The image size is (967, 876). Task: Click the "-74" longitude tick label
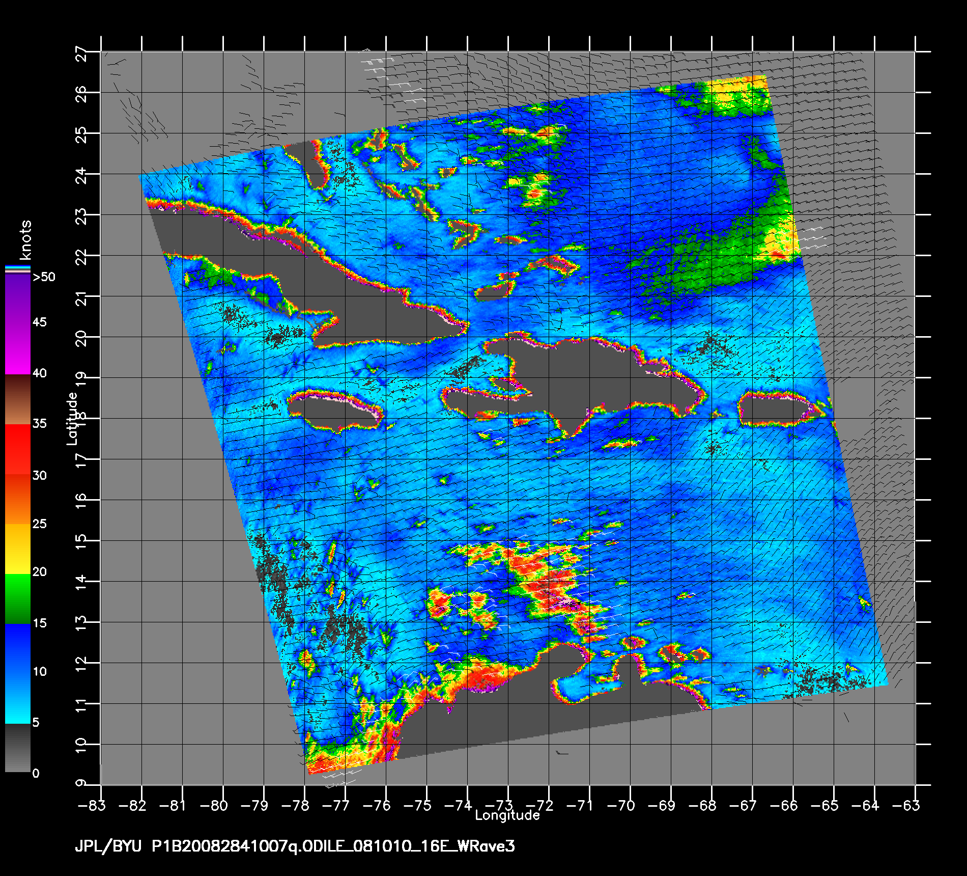point(458,805)
